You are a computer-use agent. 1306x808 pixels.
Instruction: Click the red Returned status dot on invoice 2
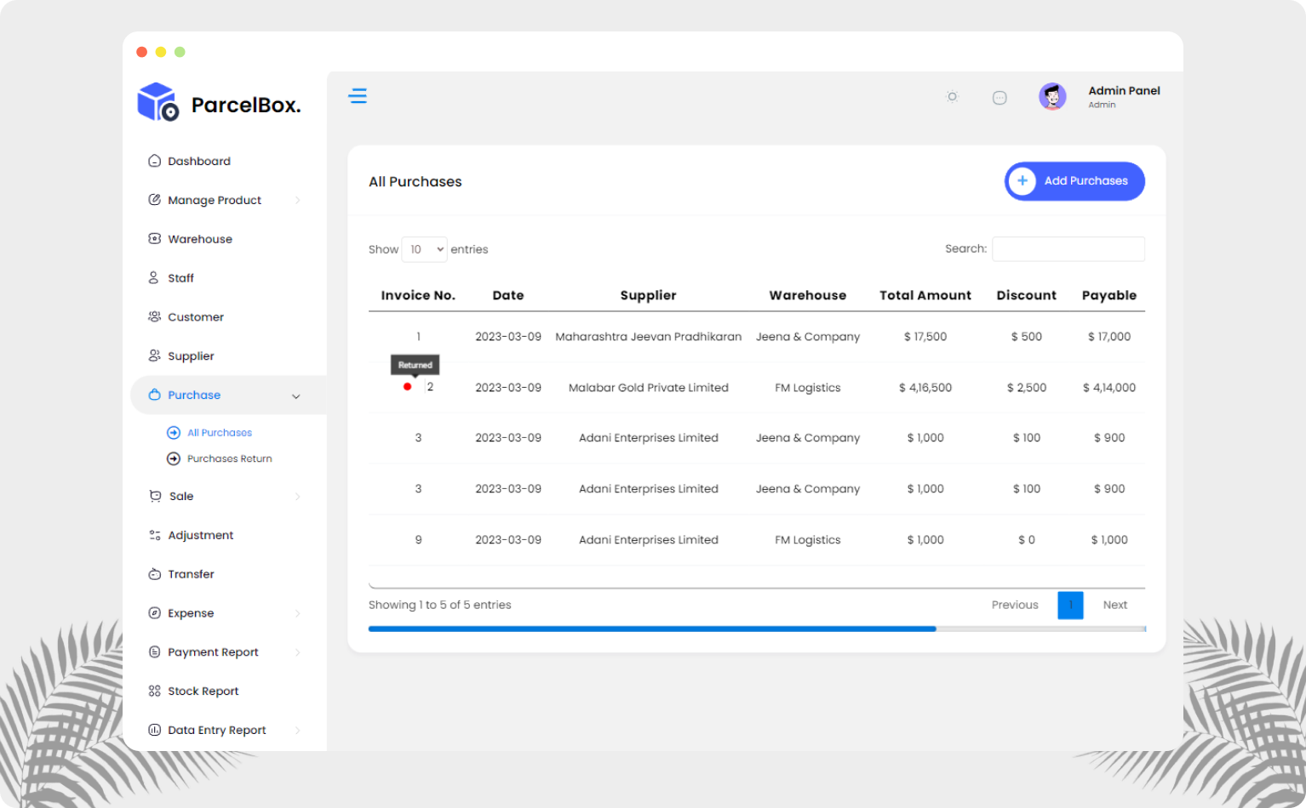coord(407,385)
